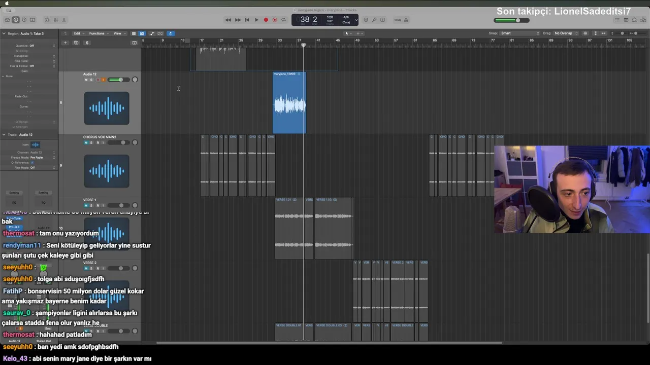This screenshot has width=650, height=365.
Task: Adjust the Audio 12 track volume slider
Action: (x=118, y=80)
